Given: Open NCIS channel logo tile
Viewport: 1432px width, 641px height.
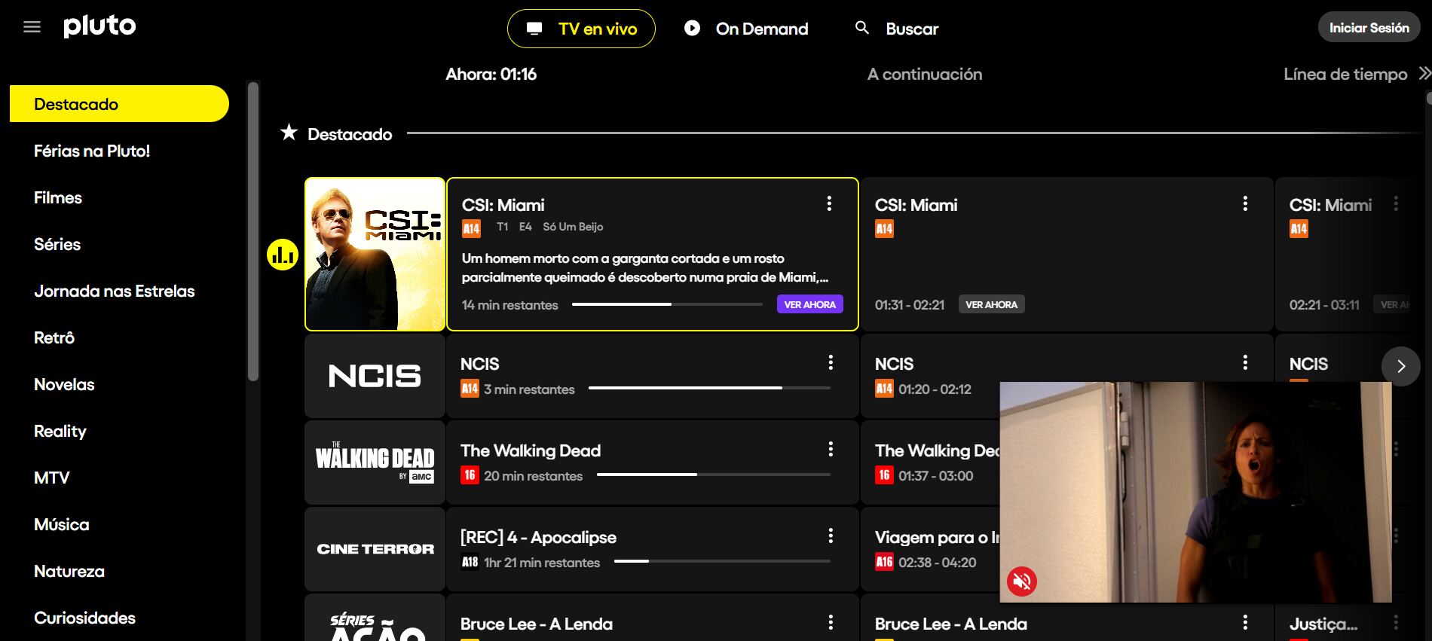Looking at the screenshot, I should click(x=375, y=376).
